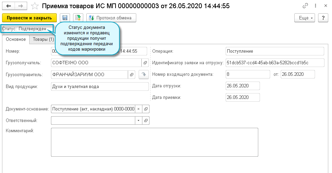
Task: Add document to favorites with star
Action: click(x=35, y=6)
